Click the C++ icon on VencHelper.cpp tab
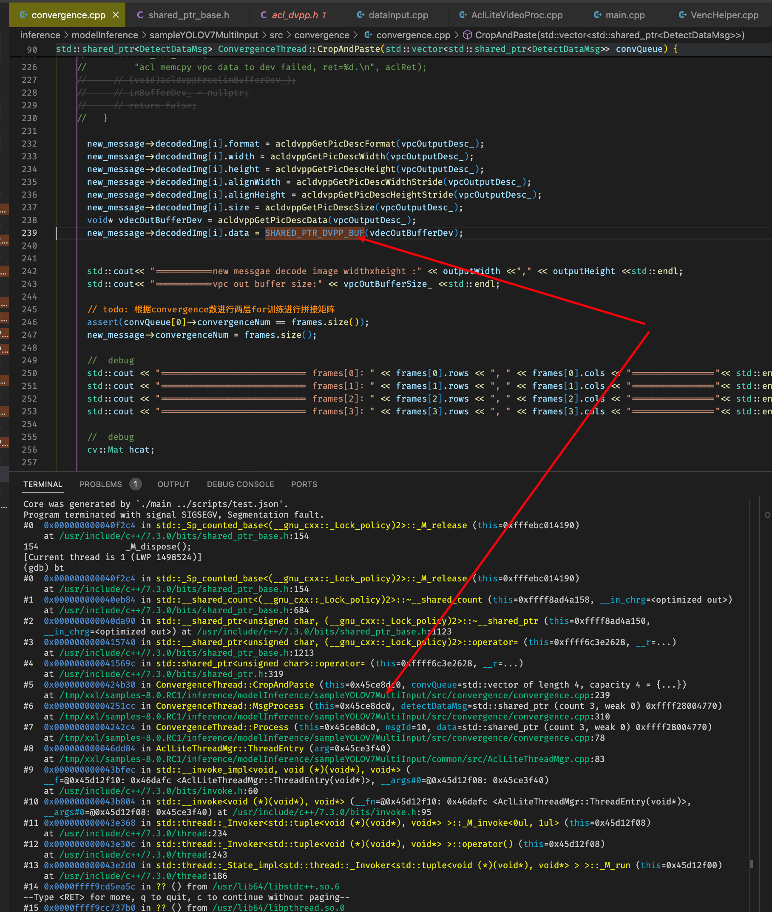Viewport: 772px width, 912px height. 683,15
